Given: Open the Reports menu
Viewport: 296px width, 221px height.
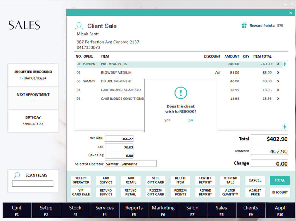Looking at the screenshot, I should [134, 210].
